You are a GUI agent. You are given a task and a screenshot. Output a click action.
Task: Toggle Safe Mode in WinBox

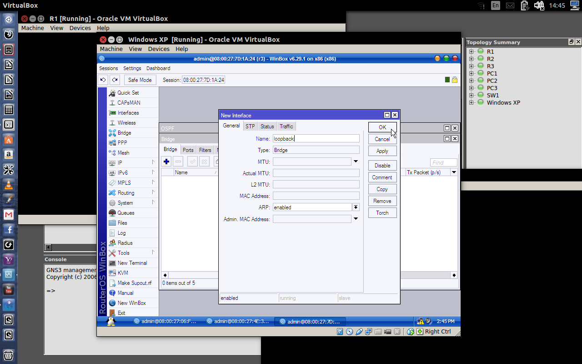[x=140, y=80]
